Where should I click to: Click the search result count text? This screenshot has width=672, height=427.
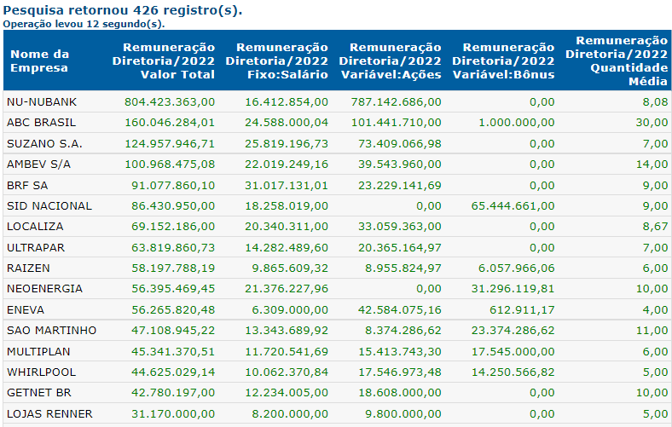[123, 10]
